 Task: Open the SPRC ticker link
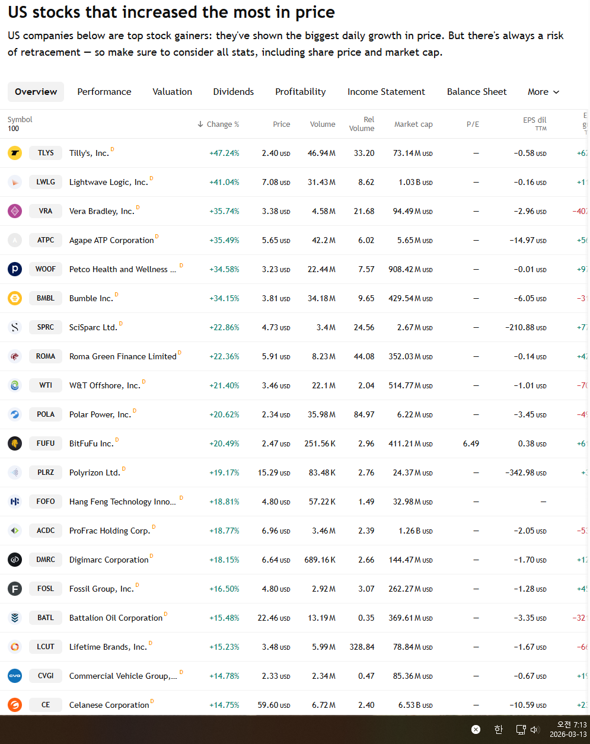[x=46, y=327]
